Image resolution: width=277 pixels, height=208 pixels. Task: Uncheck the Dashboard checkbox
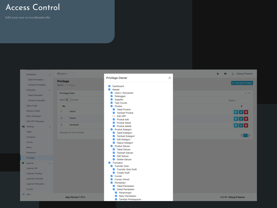(109, 86)
